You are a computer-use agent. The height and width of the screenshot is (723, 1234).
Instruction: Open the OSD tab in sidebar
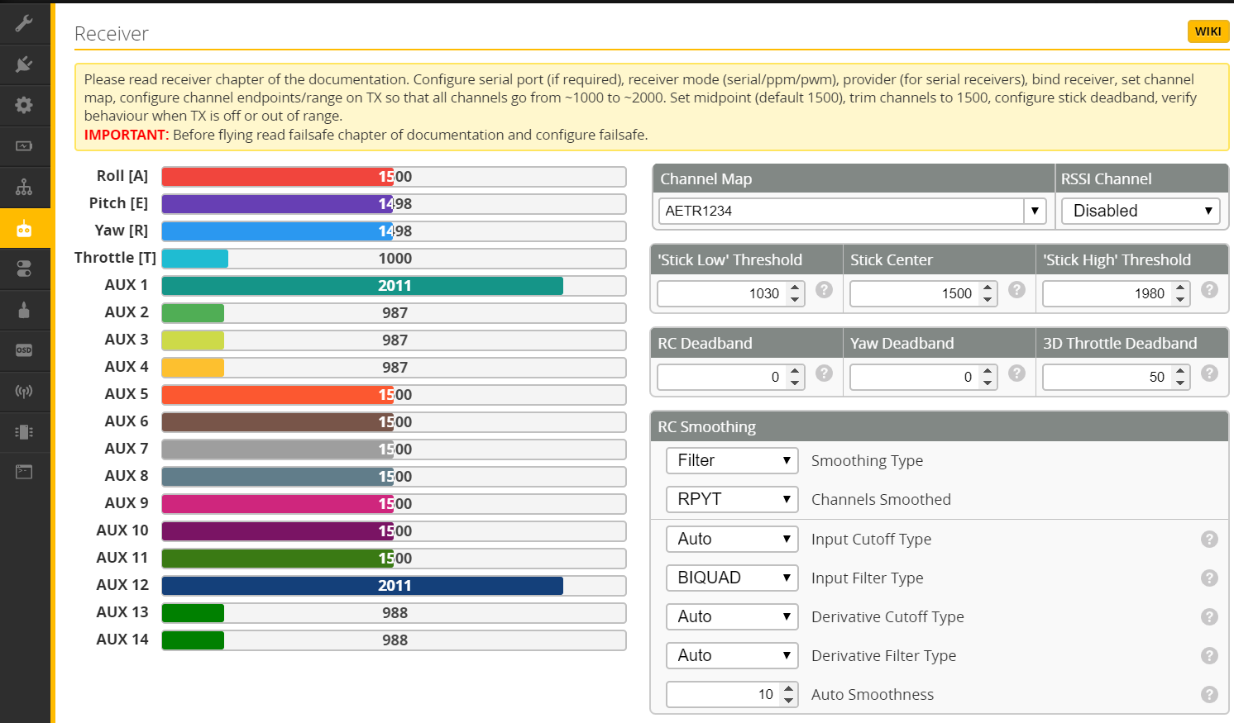click(x=24, y=350)
